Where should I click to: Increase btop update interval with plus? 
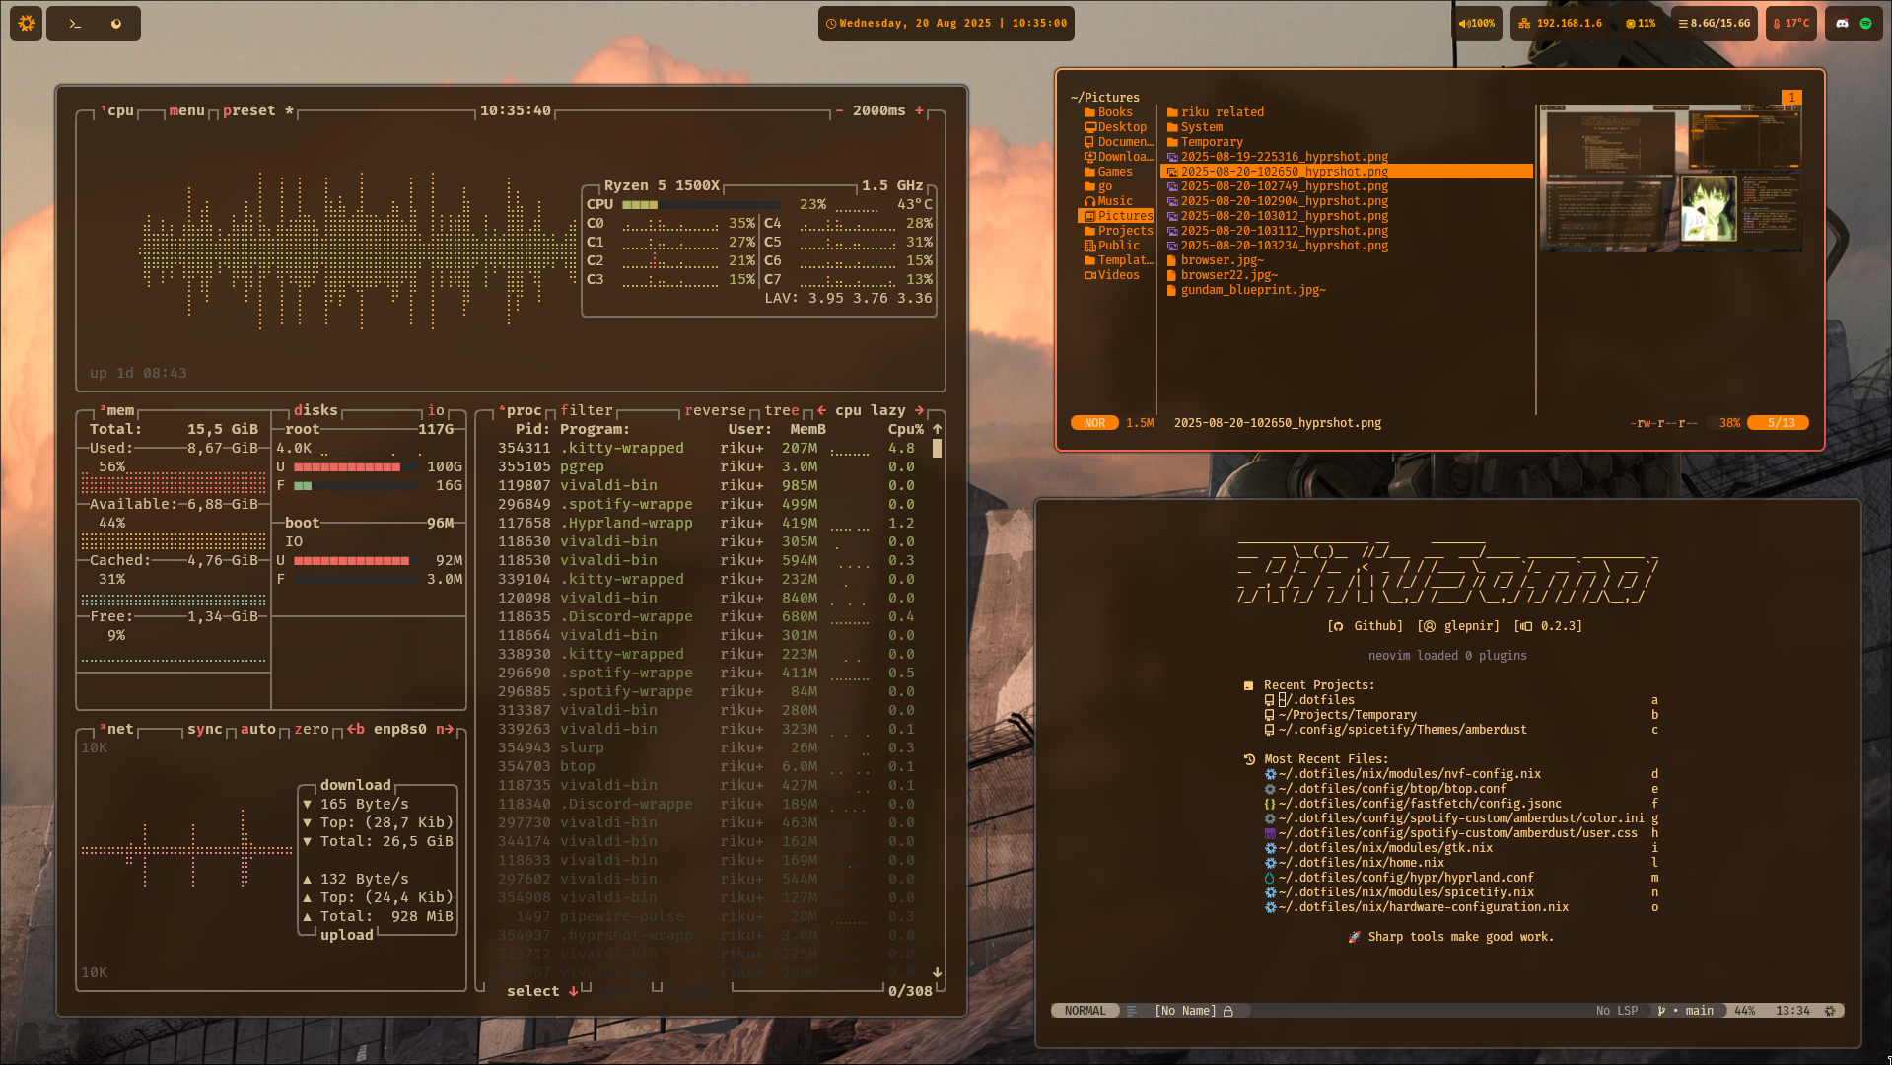(919, 110)
